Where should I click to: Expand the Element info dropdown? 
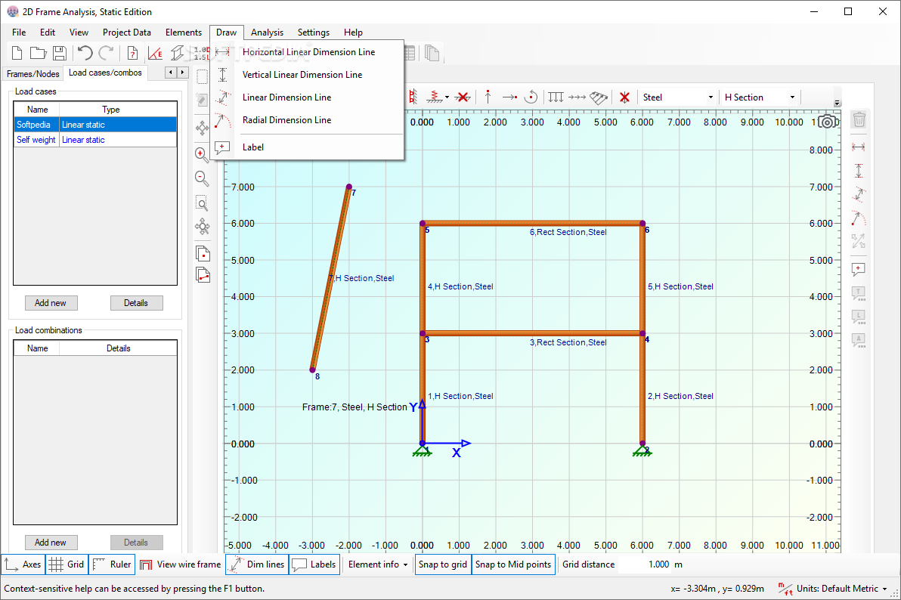pyautogui.click(x=377, y=564)
